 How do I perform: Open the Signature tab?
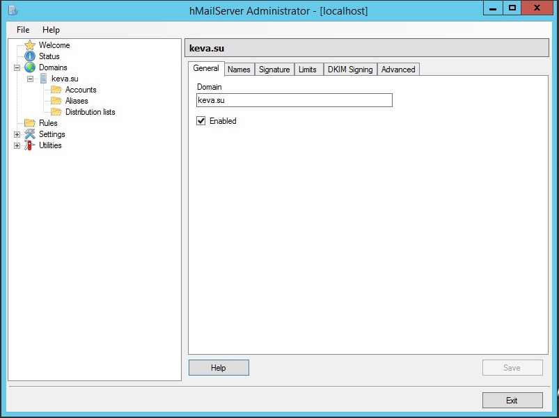pyautogui.click(x=274, y=70)
